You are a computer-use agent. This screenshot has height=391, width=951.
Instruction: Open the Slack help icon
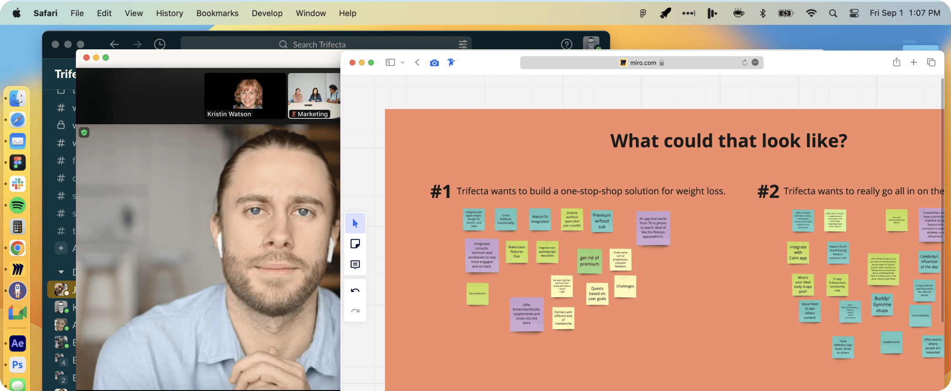pos(566,44)
